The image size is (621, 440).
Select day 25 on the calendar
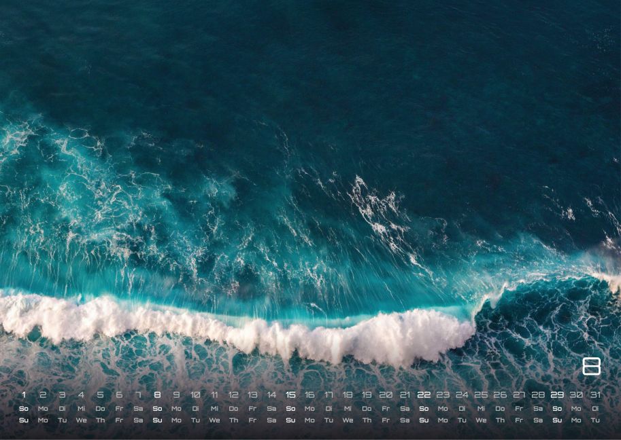tap(481, 395)
